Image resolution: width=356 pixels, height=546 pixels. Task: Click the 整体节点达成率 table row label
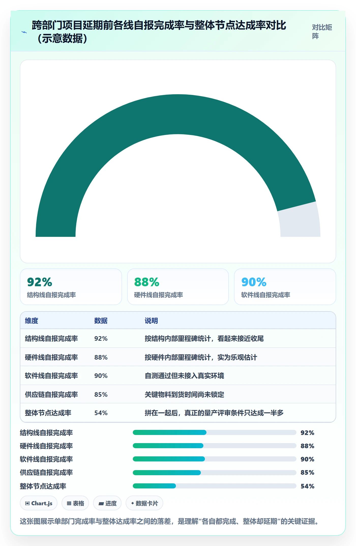[x=48, y=413]
